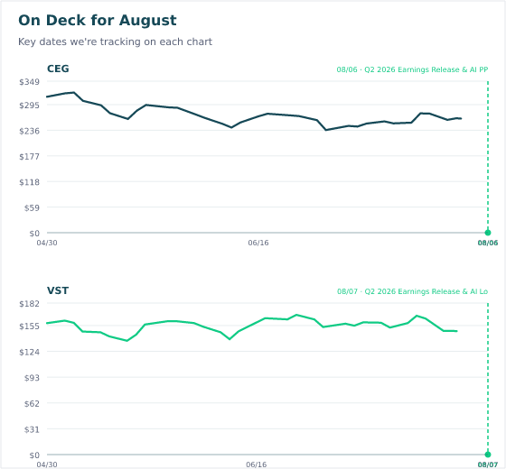Click the On Deck for August heading
This screenshot has width=506, height=469.
coord(98,20)
